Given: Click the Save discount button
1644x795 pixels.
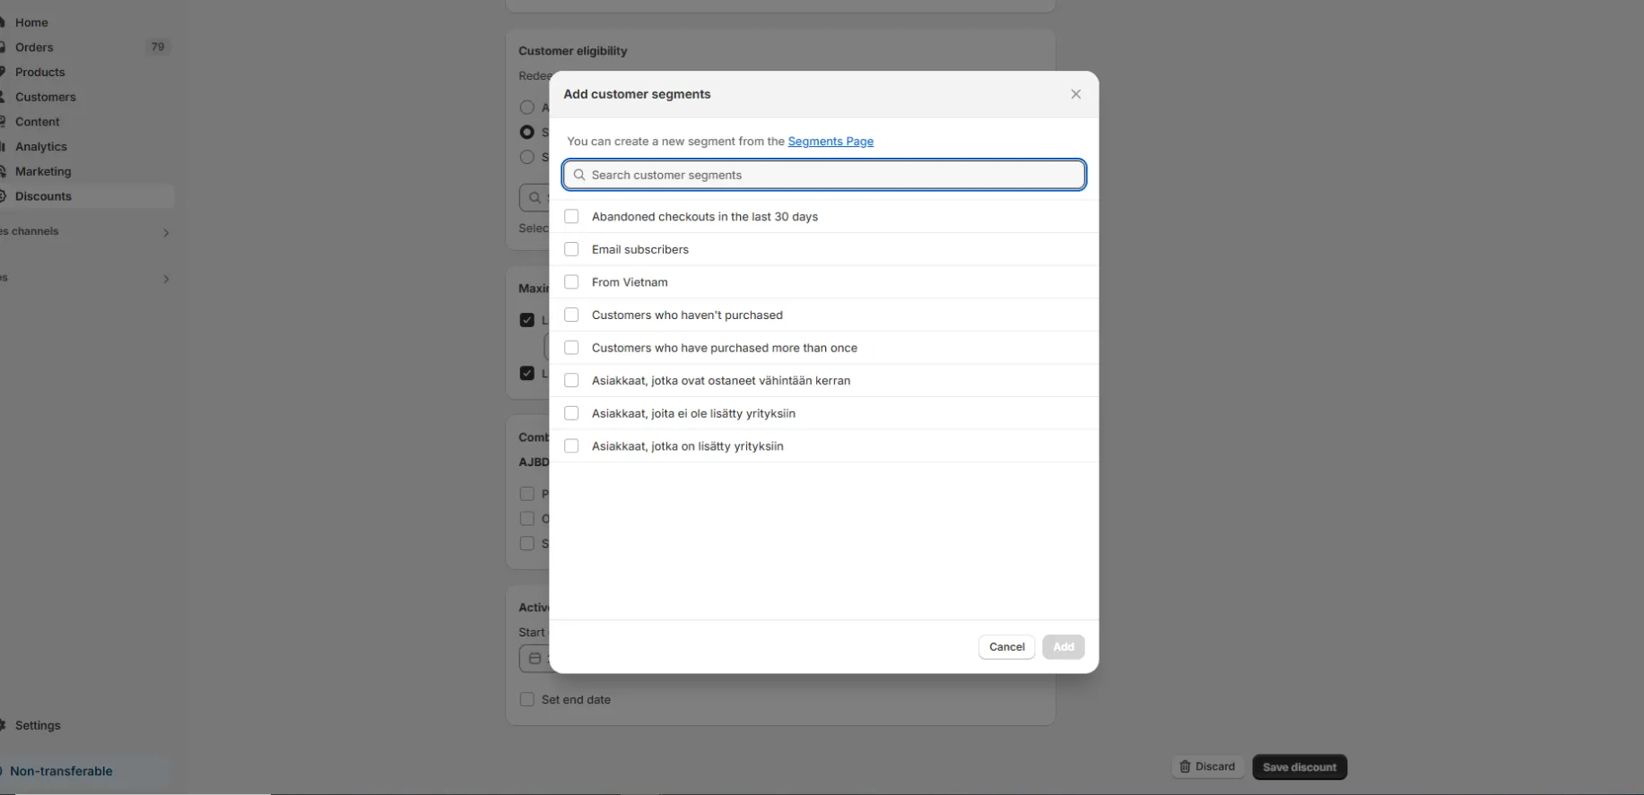Looking at the screenshot, I should (x=1300, y=767).
